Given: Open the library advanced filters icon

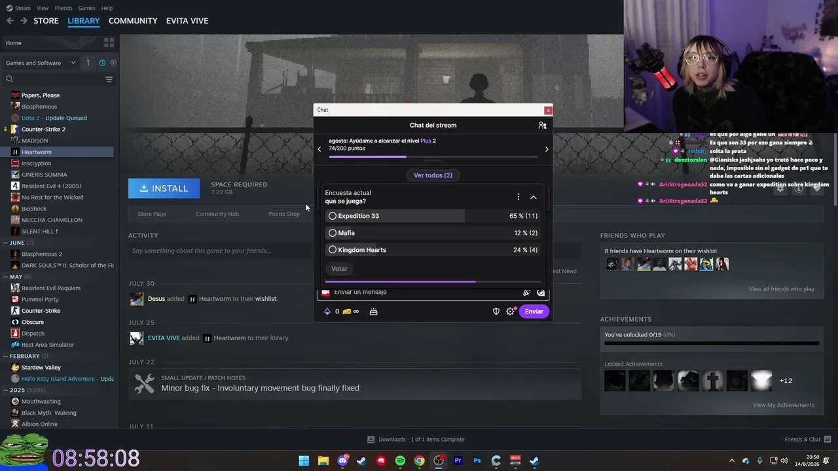Looking at the screenshot, I should coord(109,79).
